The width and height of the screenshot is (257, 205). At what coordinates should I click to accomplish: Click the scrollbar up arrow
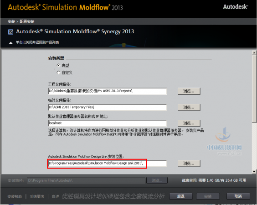[x=254, y=53]
